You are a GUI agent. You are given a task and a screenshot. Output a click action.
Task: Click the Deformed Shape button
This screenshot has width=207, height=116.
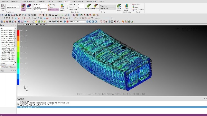coord(53,10)
